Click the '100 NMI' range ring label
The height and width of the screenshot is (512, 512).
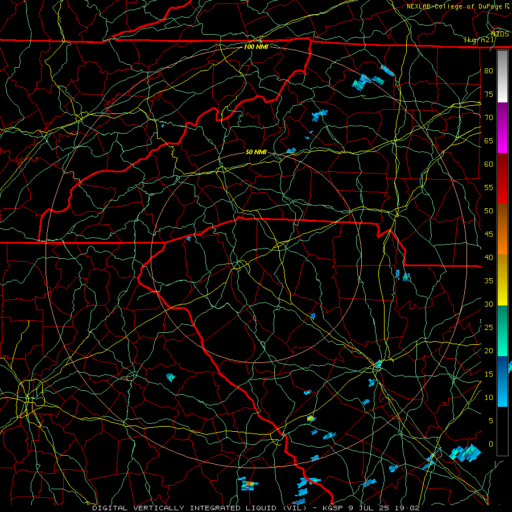(256, 47)
